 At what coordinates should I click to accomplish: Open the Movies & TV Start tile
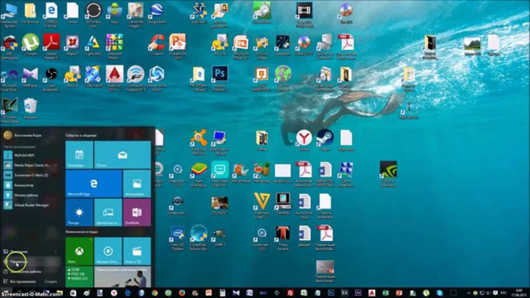[137, 251]
